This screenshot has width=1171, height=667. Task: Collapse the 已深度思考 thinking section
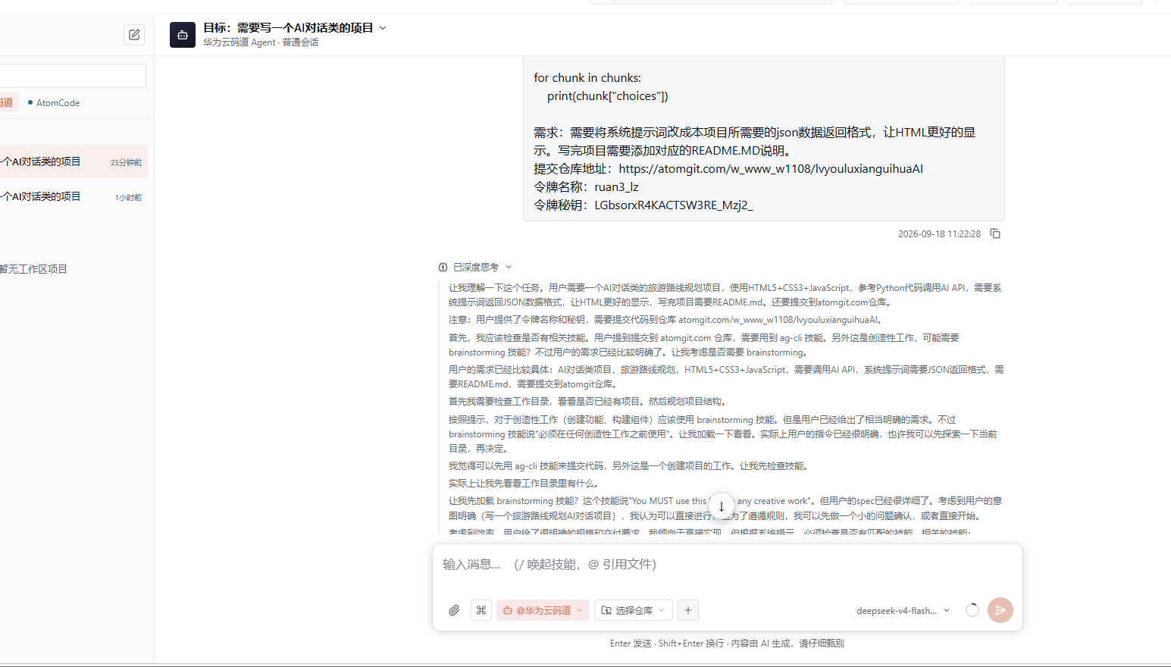pyautogui.click(x=475, y=267)
